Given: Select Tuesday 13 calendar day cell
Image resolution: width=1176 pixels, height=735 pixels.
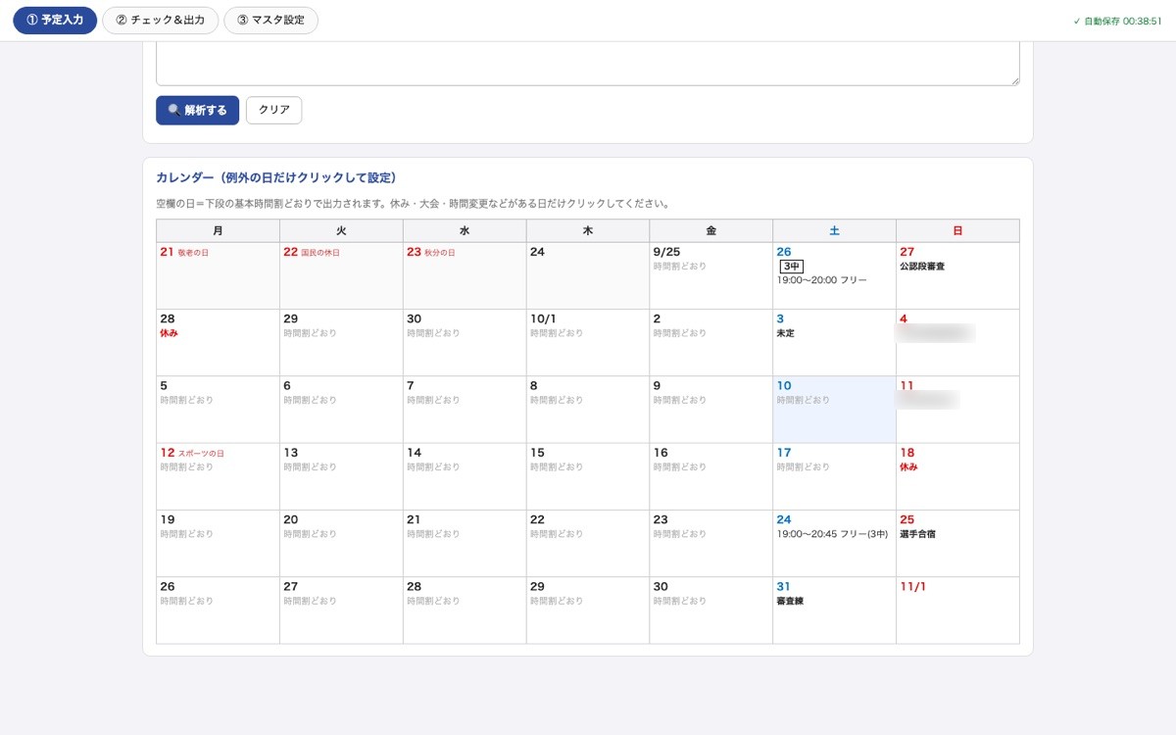Looking at the screenshot, I should coord(341,475).
